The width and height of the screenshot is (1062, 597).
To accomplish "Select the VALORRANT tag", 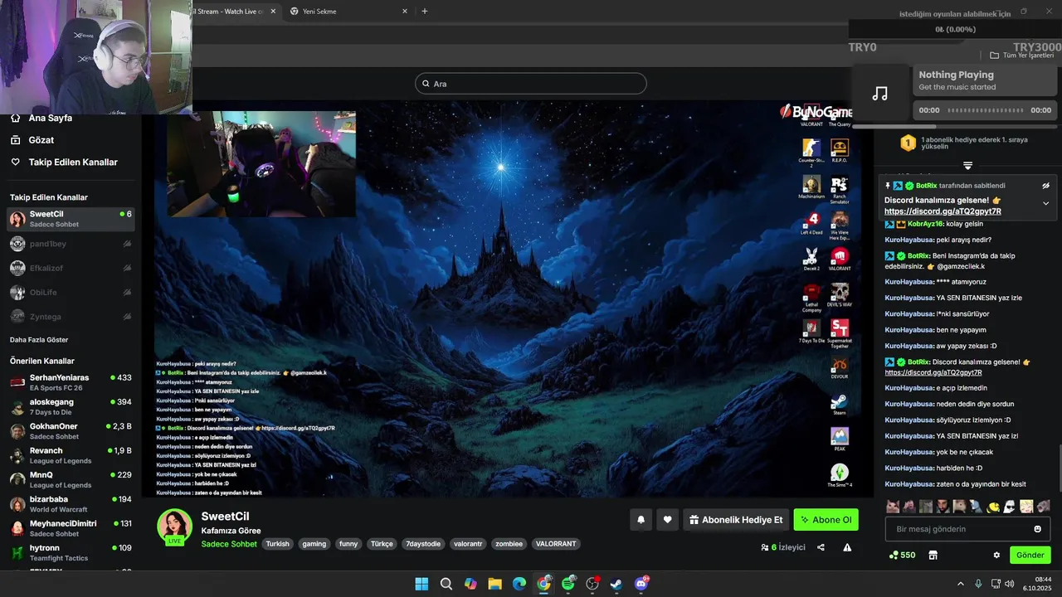I will tap(556, 544).
